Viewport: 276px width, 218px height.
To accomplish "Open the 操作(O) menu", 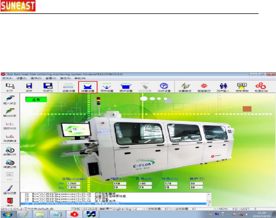I will point(36,78).
